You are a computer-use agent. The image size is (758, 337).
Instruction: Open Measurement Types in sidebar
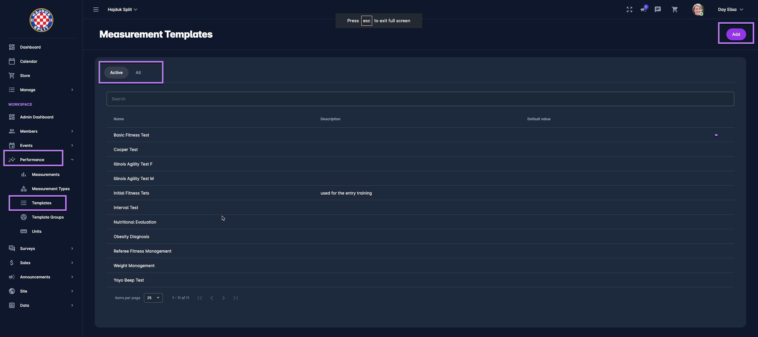51,189
